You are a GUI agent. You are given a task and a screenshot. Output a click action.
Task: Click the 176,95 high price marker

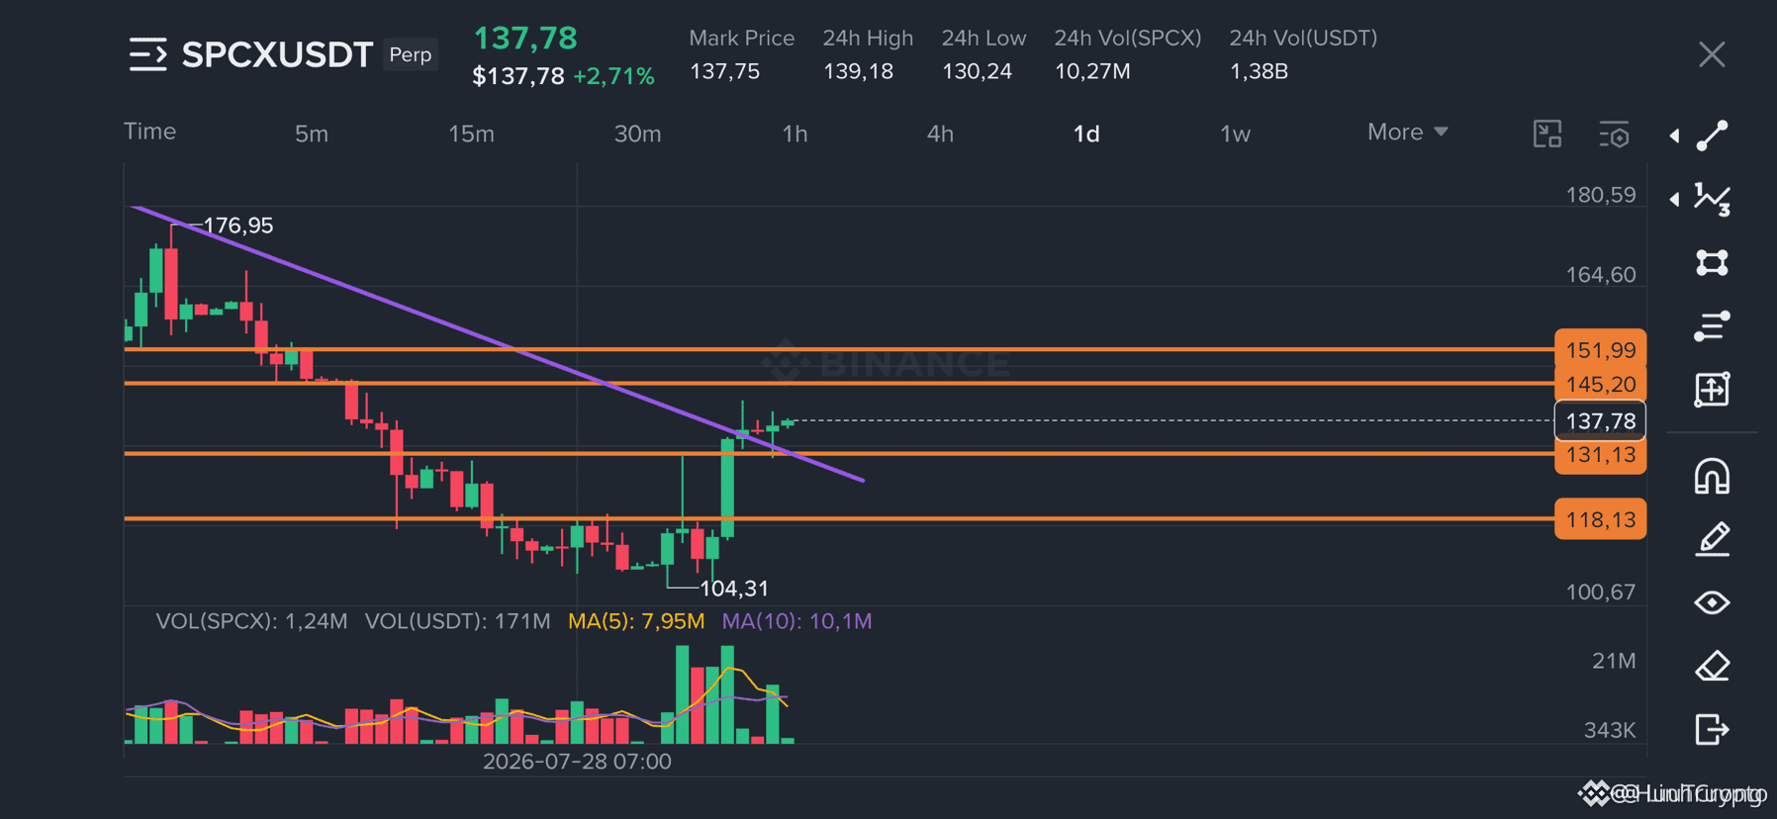(x=237, y=226)
